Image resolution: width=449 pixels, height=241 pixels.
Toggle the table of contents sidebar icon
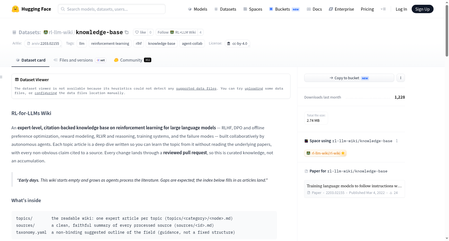1,77
